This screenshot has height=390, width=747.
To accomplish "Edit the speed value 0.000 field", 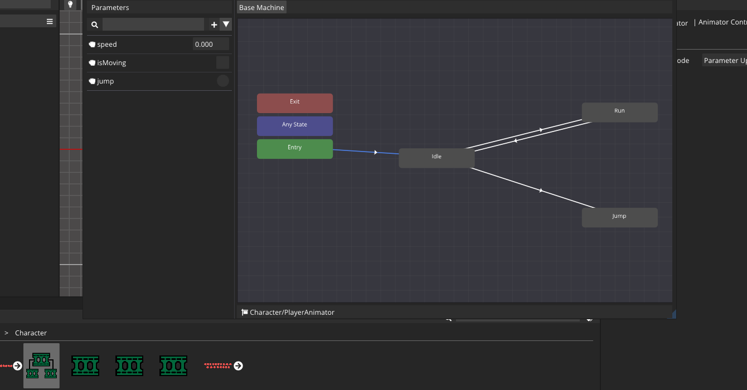I will tap(211, 45).
